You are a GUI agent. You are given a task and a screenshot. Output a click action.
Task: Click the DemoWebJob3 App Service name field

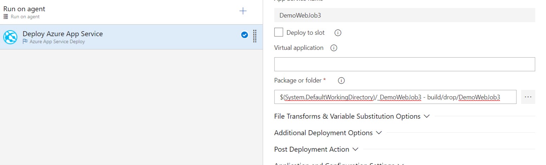pos(405,15)
